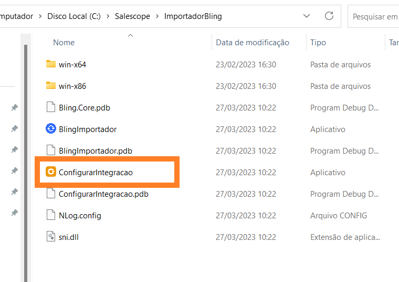The image size is (399, 282).
Task: Click Pasta de arquivos in win-x86 row
Action: click(x=341, y=86)
